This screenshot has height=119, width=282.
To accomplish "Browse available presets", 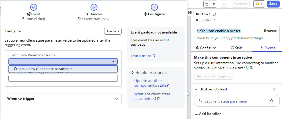I will 270,31.
